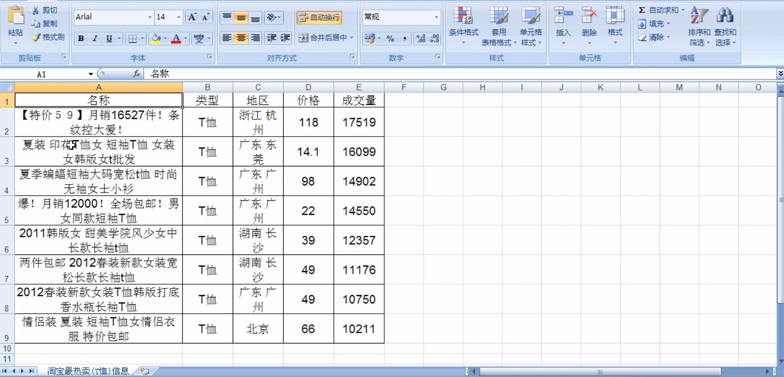Decrease decimal places
Image resolution: width=784 pixels, height=377 pixels.
[435, 39]
